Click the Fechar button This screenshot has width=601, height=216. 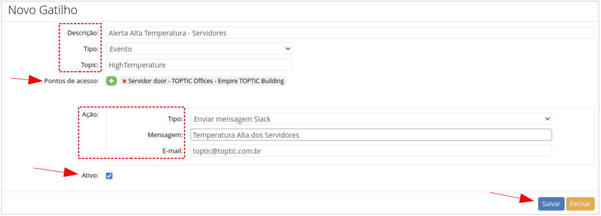point(580,204)
